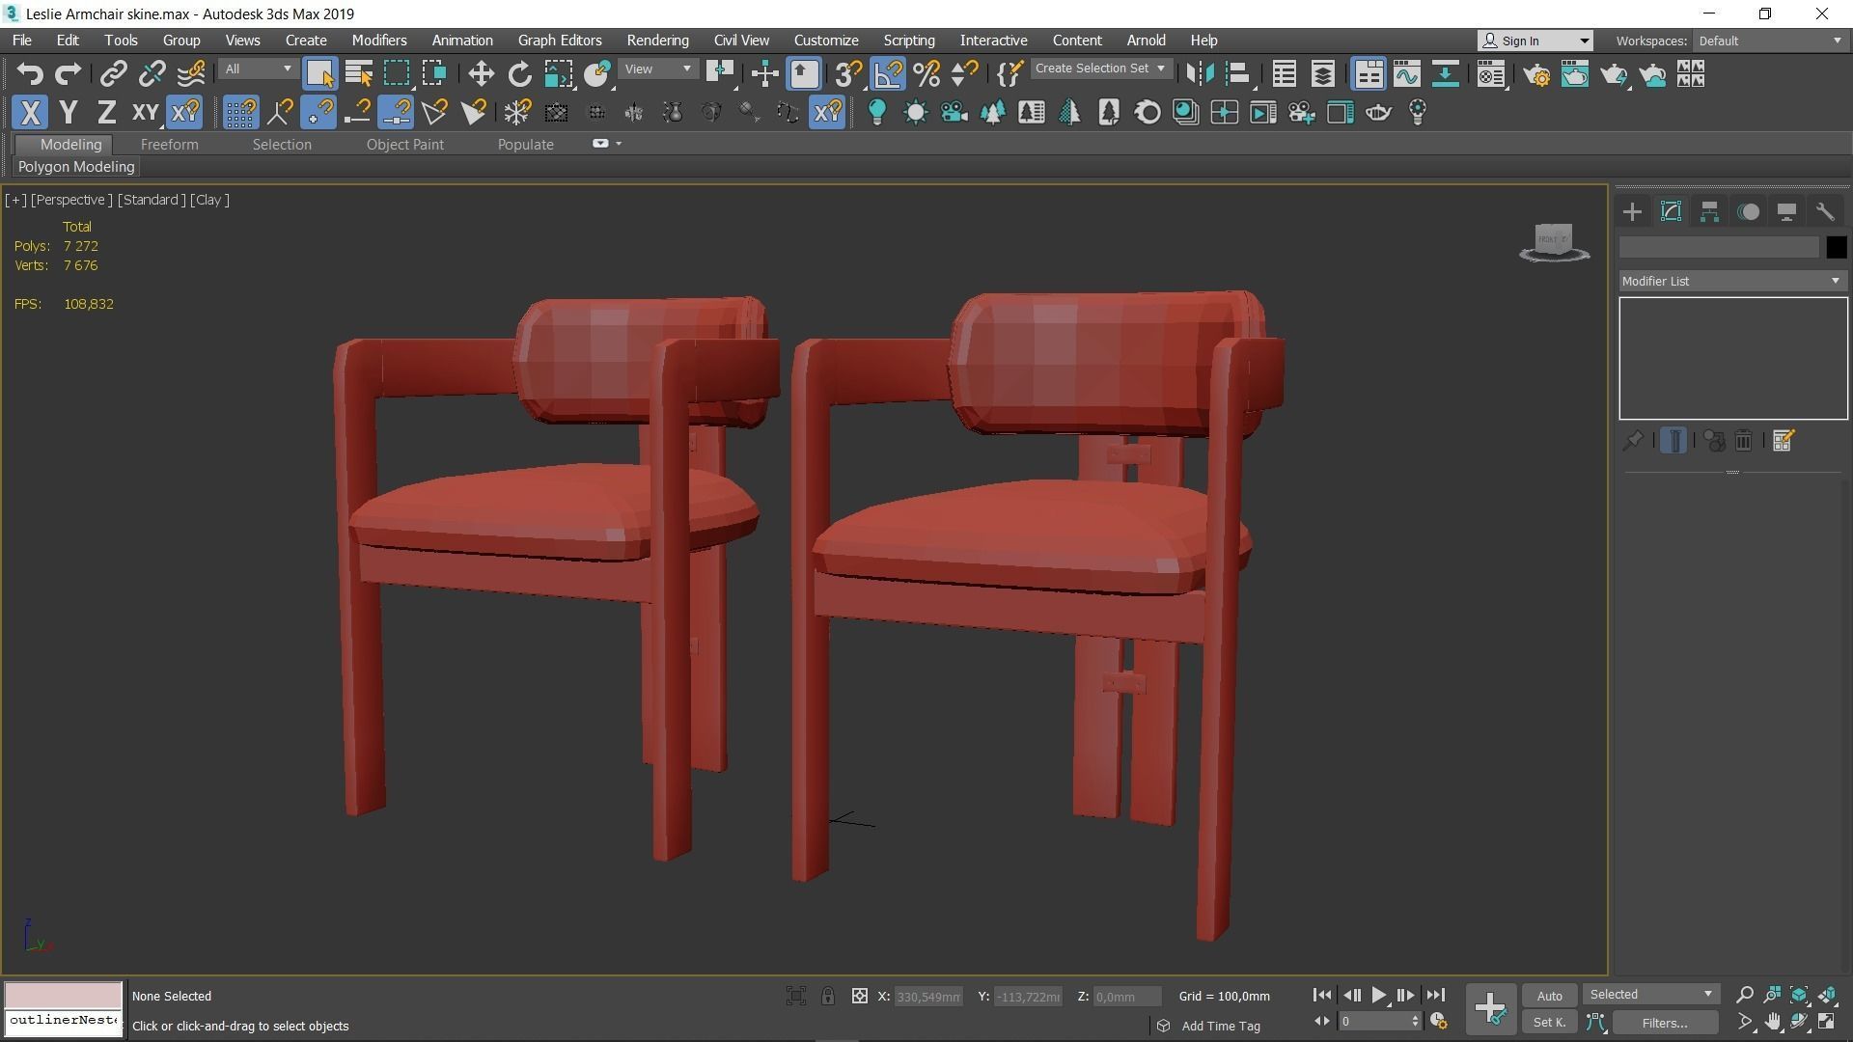Open the Rendering menu

[x=657, y=40]
